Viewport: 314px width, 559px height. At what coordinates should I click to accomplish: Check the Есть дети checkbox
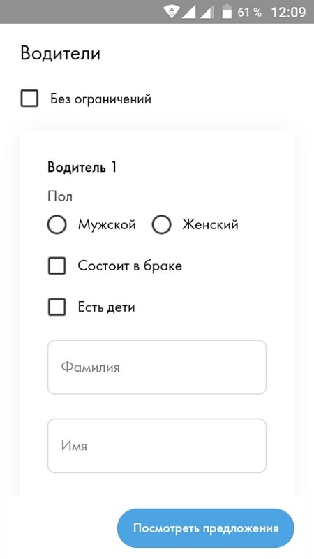coord(57,307)
